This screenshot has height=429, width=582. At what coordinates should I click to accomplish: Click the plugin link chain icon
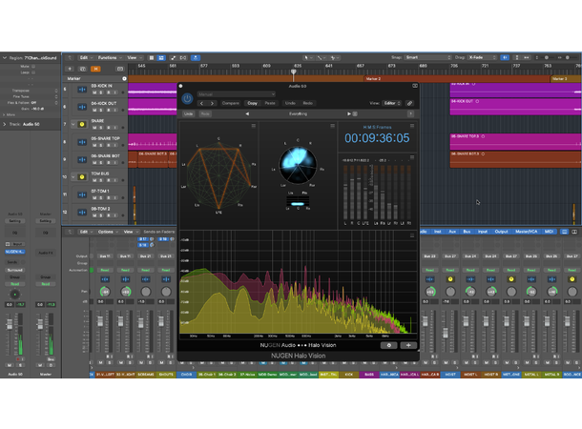409,104
